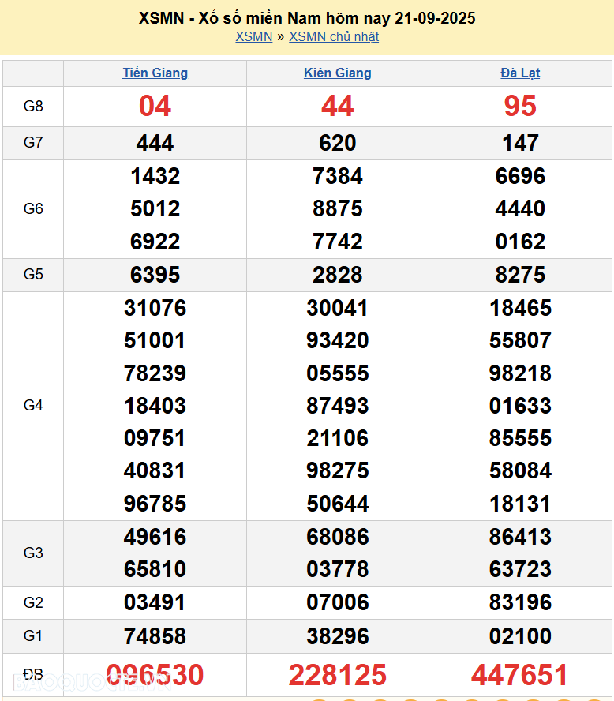This screenshot has width=614, height=701.
Task: Click Đà Lạt G5 number 8275
Action: coord(520,275)
